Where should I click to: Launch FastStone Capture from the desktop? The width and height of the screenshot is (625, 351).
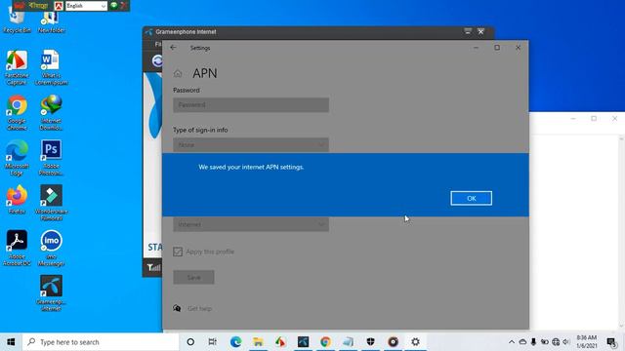tap(17, 67)
